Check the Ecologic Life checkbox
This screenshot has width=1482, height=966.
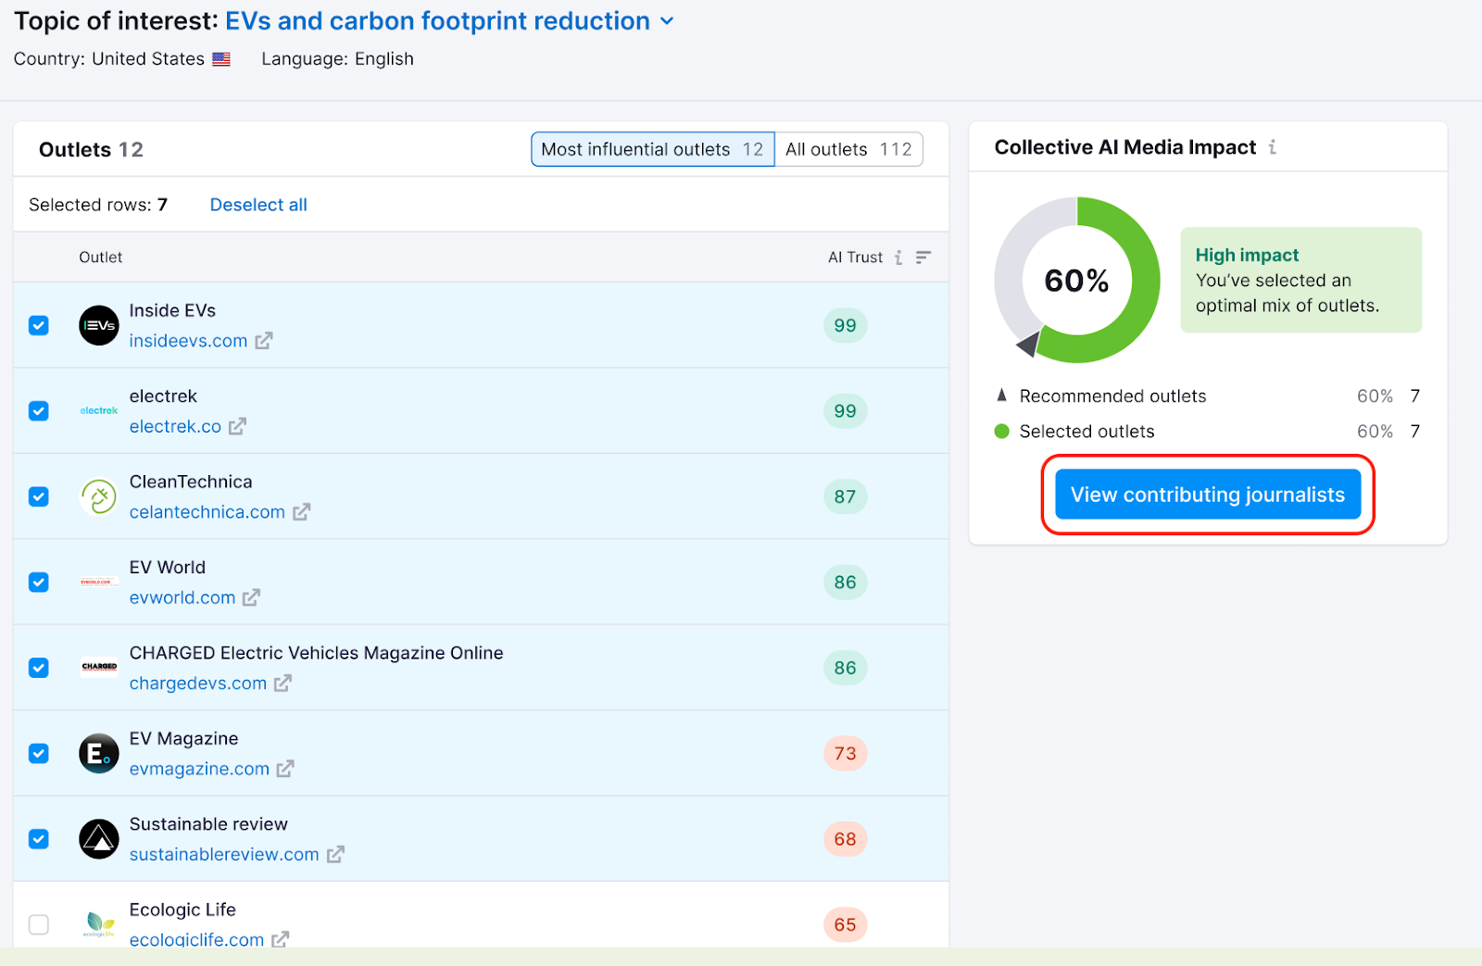pyautogui.click(x=39, y=924)
